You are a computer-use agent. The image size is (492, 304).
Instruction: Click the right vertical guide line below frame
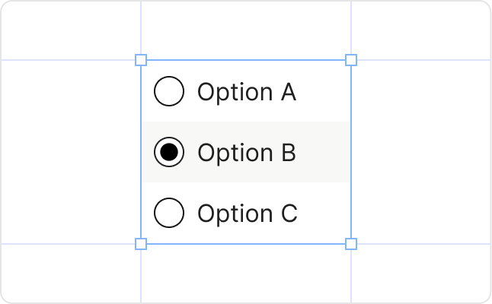click(351, 275)
